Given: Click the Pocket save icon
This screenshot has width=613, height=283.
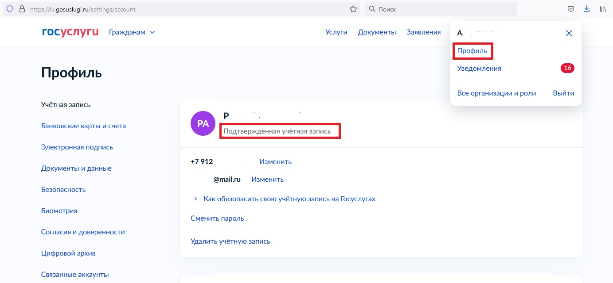Looking at the screenshot, I should tap(571, 9).
